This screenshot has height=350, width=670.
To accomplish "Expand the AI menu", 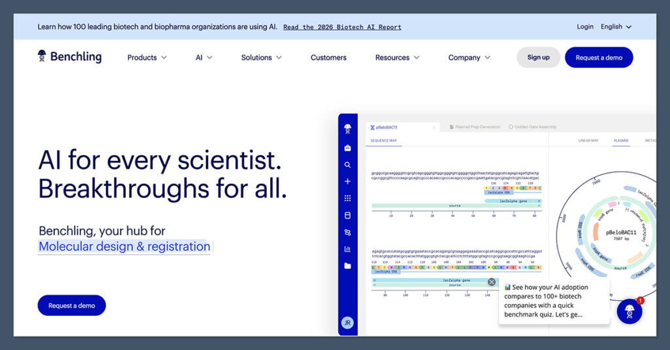I will 204,58.
